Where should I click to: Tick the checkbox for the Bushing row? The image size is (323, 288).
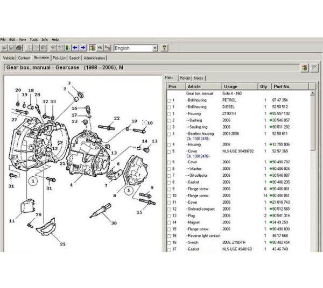click(170, 120)
